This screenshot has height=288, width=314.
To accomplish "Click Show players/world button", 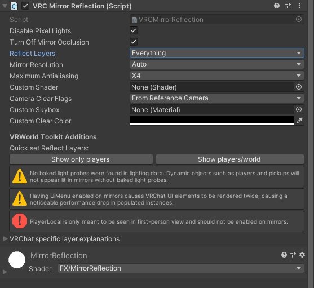I will point(230,159).
